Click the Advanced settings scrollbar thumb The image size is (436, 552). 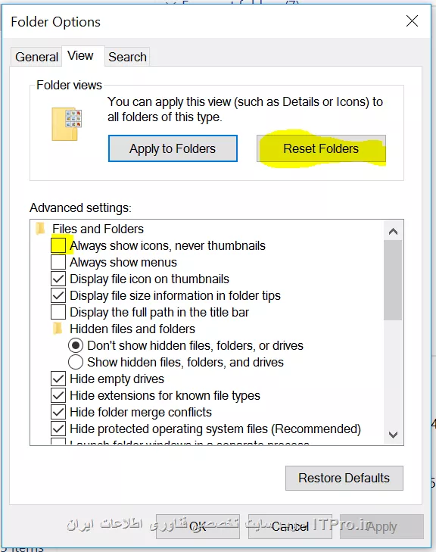[393, 280]
